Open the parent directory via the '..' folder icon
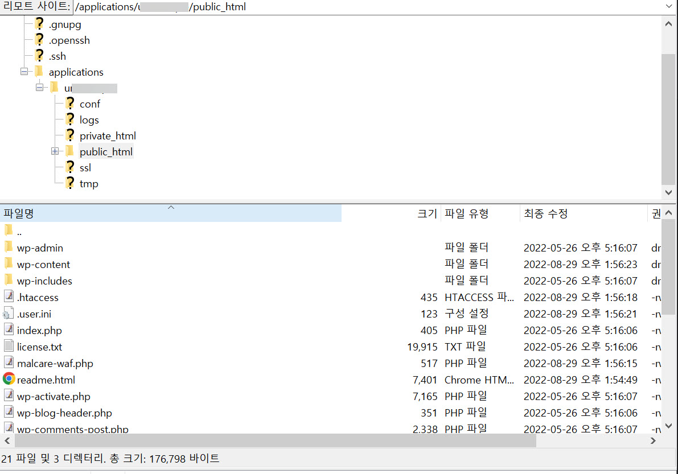 (x=9, y=230)
